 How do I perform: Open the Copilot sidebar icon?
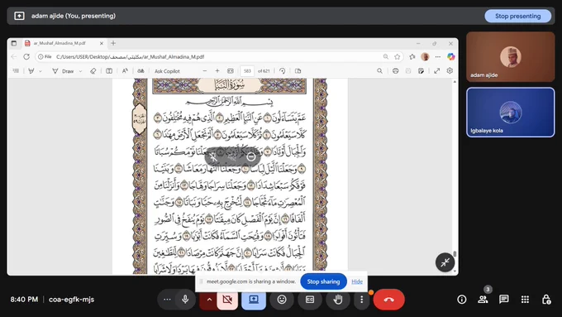[x=450, y=57]
